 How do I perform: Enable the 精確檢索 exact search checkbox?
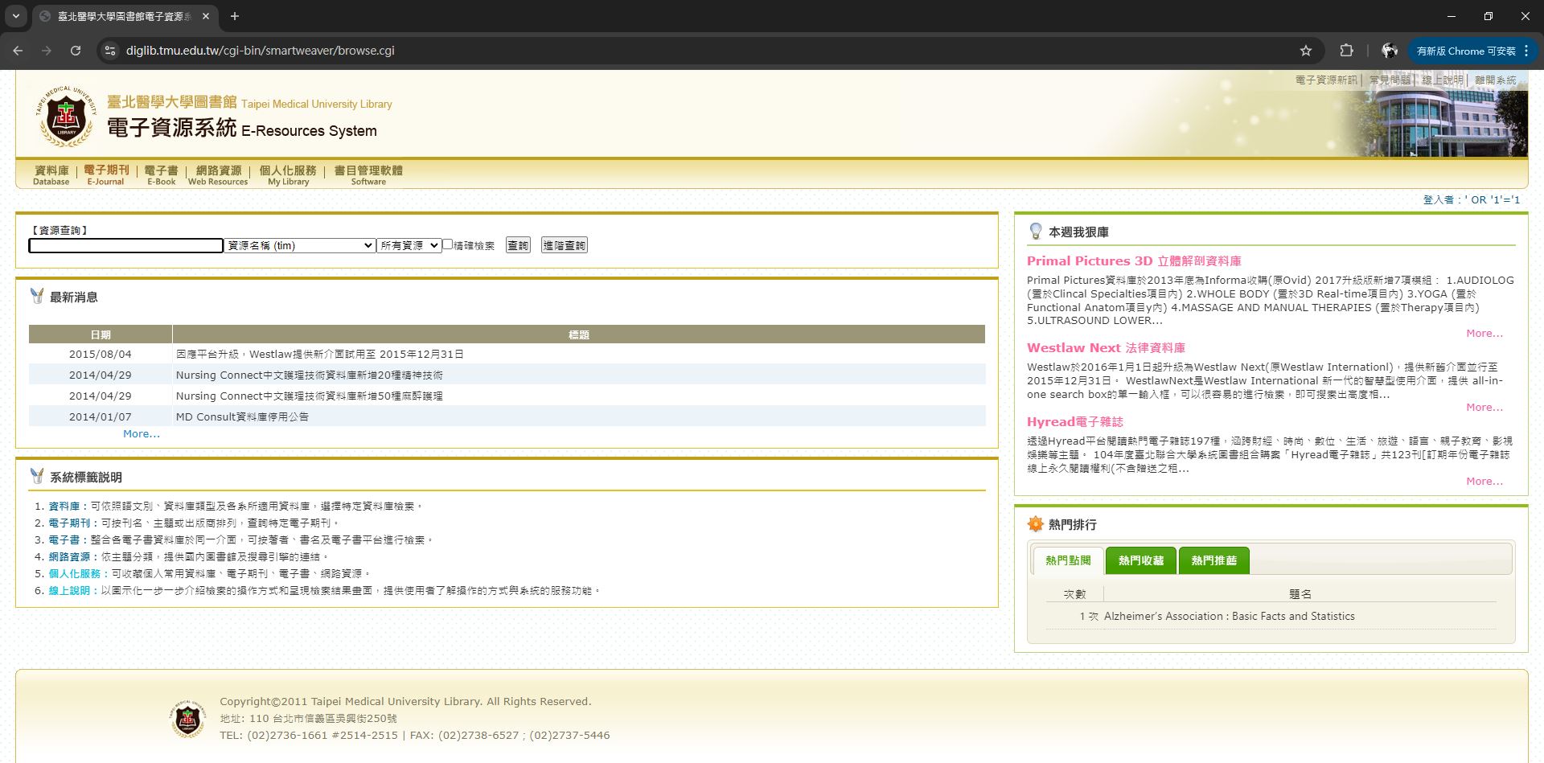(x=448, y=244)
